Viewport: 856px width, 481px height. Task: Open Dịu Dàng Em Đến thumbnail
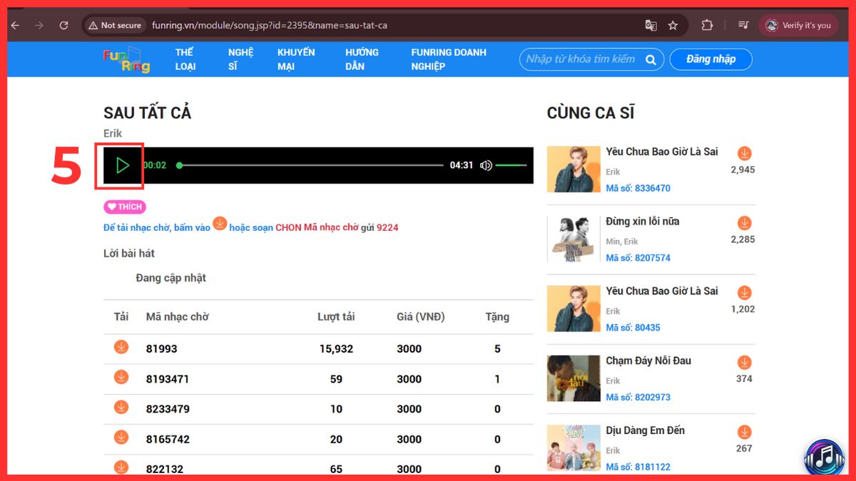click(574, 448)
